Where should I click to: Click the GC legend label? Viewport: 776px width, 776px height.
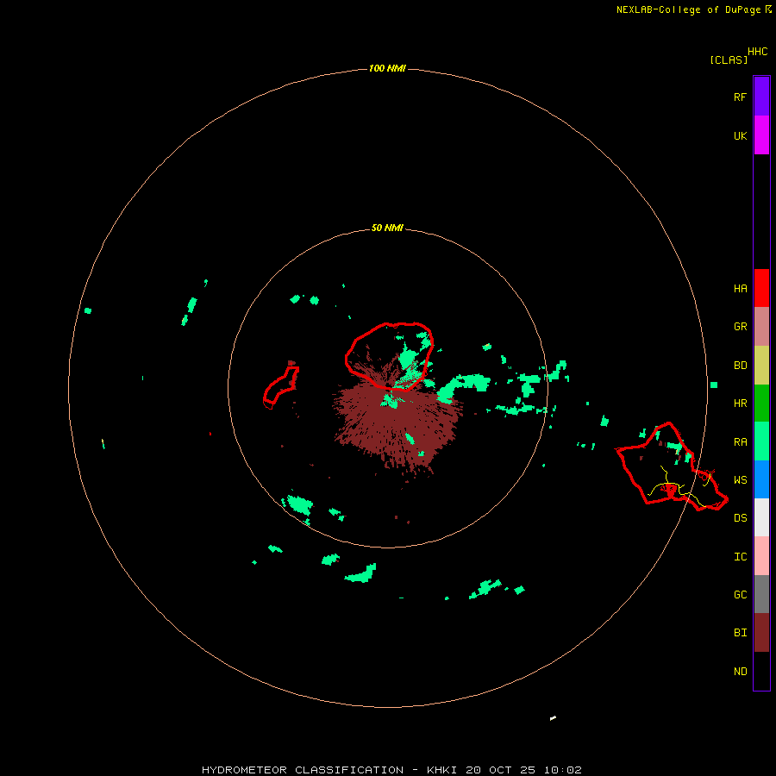(x=740, y=594)
